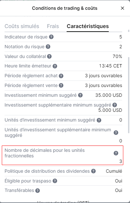Click the vertical scrollbar on the right
130x203 pixels.
129,96
